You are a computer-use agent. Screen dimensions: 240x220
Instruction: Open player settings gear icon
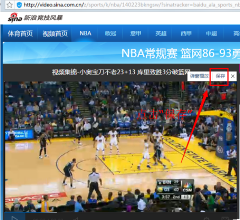click(207, 219)
